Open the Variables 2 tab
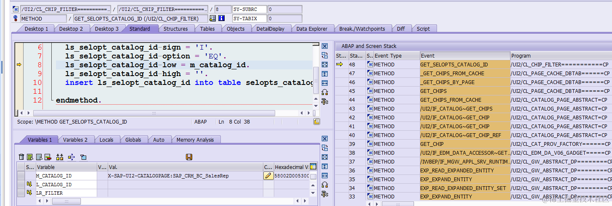This screenshot has width=612, height=206. tap(76, 140)
